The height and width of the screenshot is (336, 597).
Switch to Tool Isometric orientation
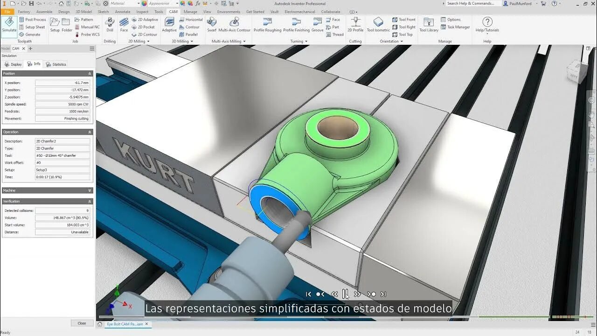[378, 25]
